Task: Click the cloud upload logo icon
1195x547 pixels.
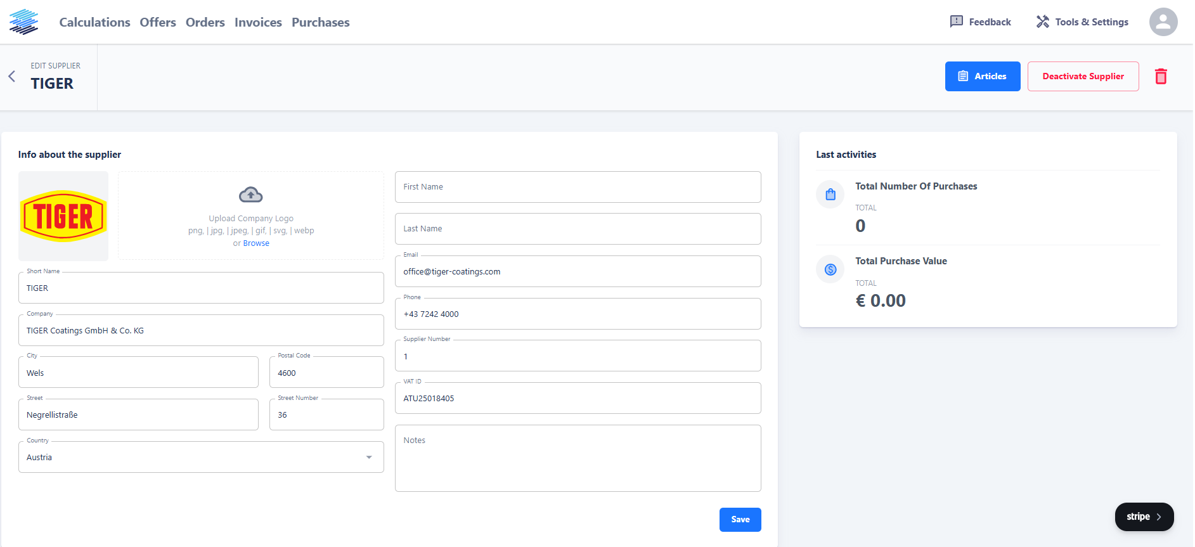Action: pyautogui.click(x=250, y=195)
